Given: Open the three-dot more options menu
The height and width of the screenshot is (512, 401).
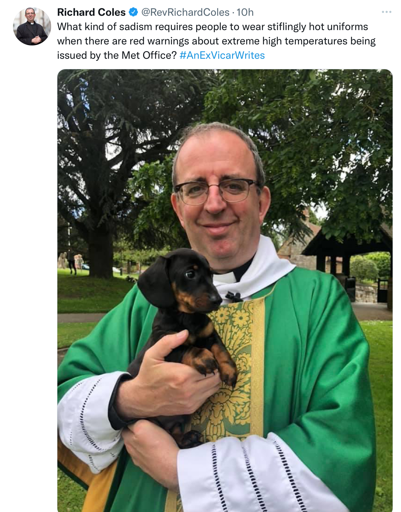Looking at the screenshot, I should coord(386,12).
